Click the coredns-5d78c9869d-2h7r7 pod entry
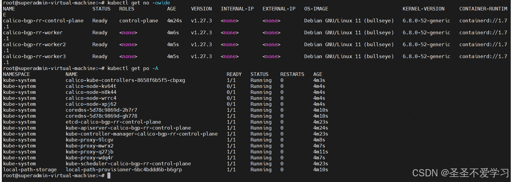Viewport: 511px width, 182px height. pyautogui.click(x=101, y=110)
